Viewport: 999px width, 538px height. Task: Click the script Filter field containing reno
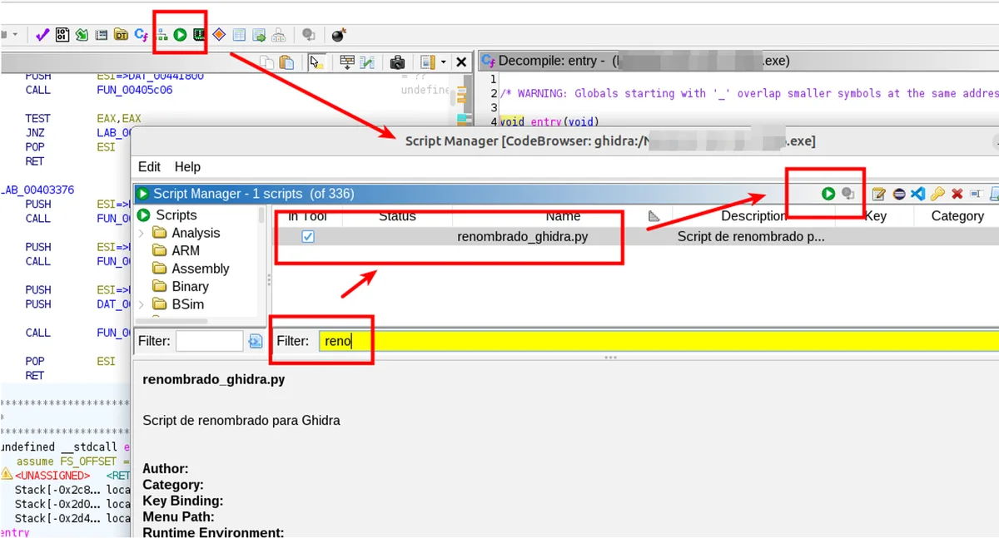coord(658,341)
